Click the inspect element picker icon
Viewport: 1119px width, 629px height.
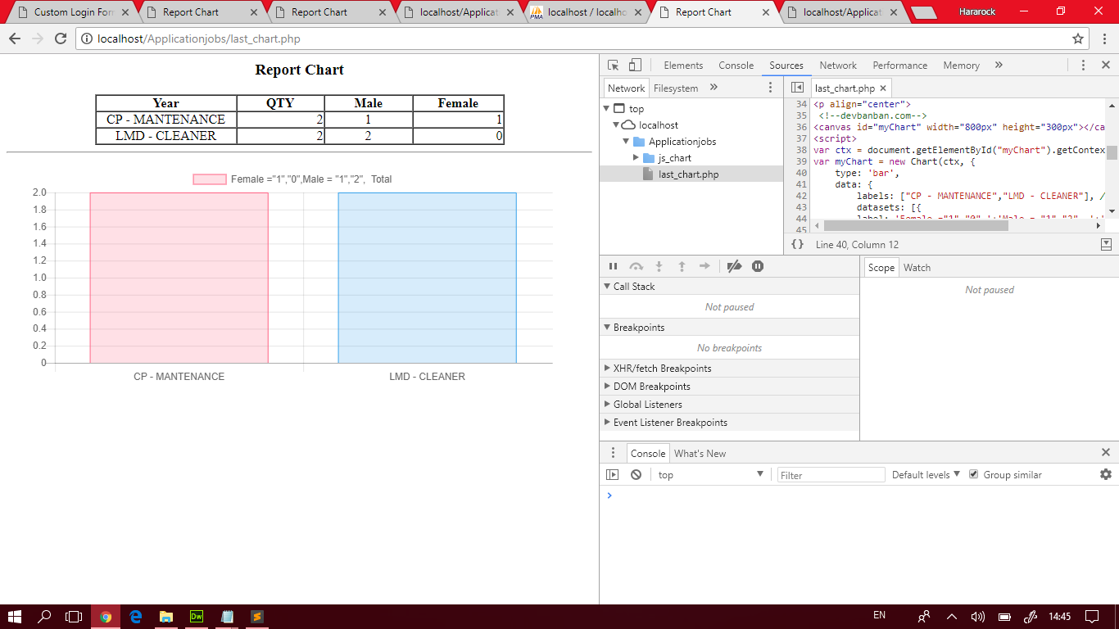613,66
